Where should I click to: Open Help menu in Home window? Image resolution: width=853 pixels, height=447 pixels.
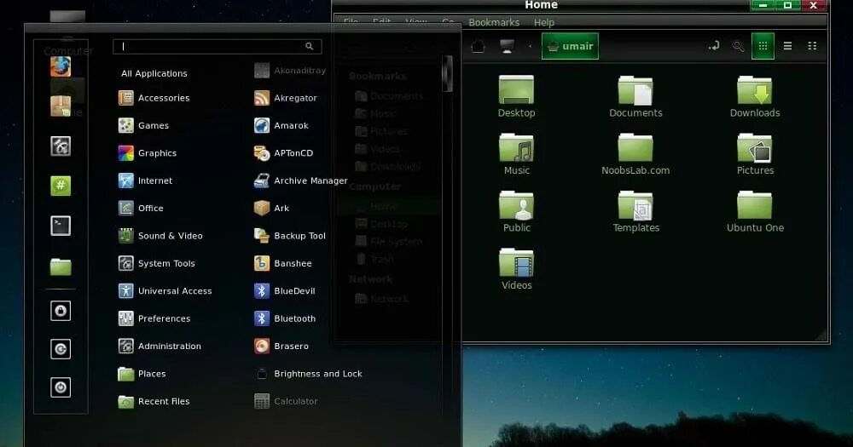[544, 22]
